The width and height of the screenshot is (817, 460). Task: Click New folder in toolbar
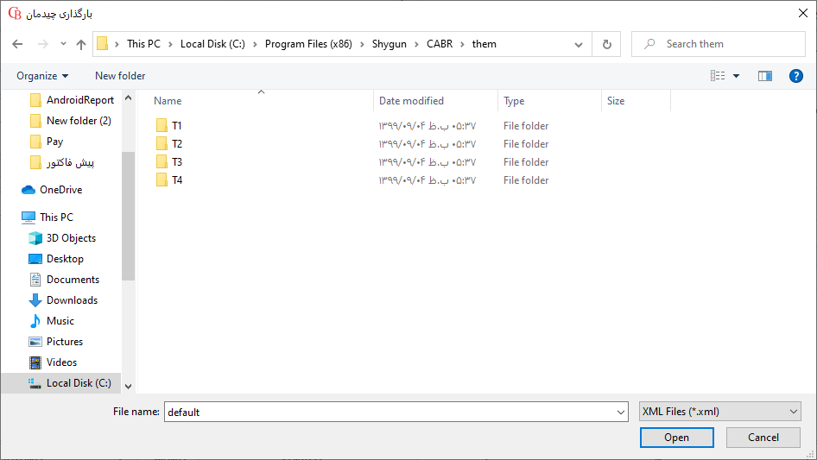click(x=120, y=76)
